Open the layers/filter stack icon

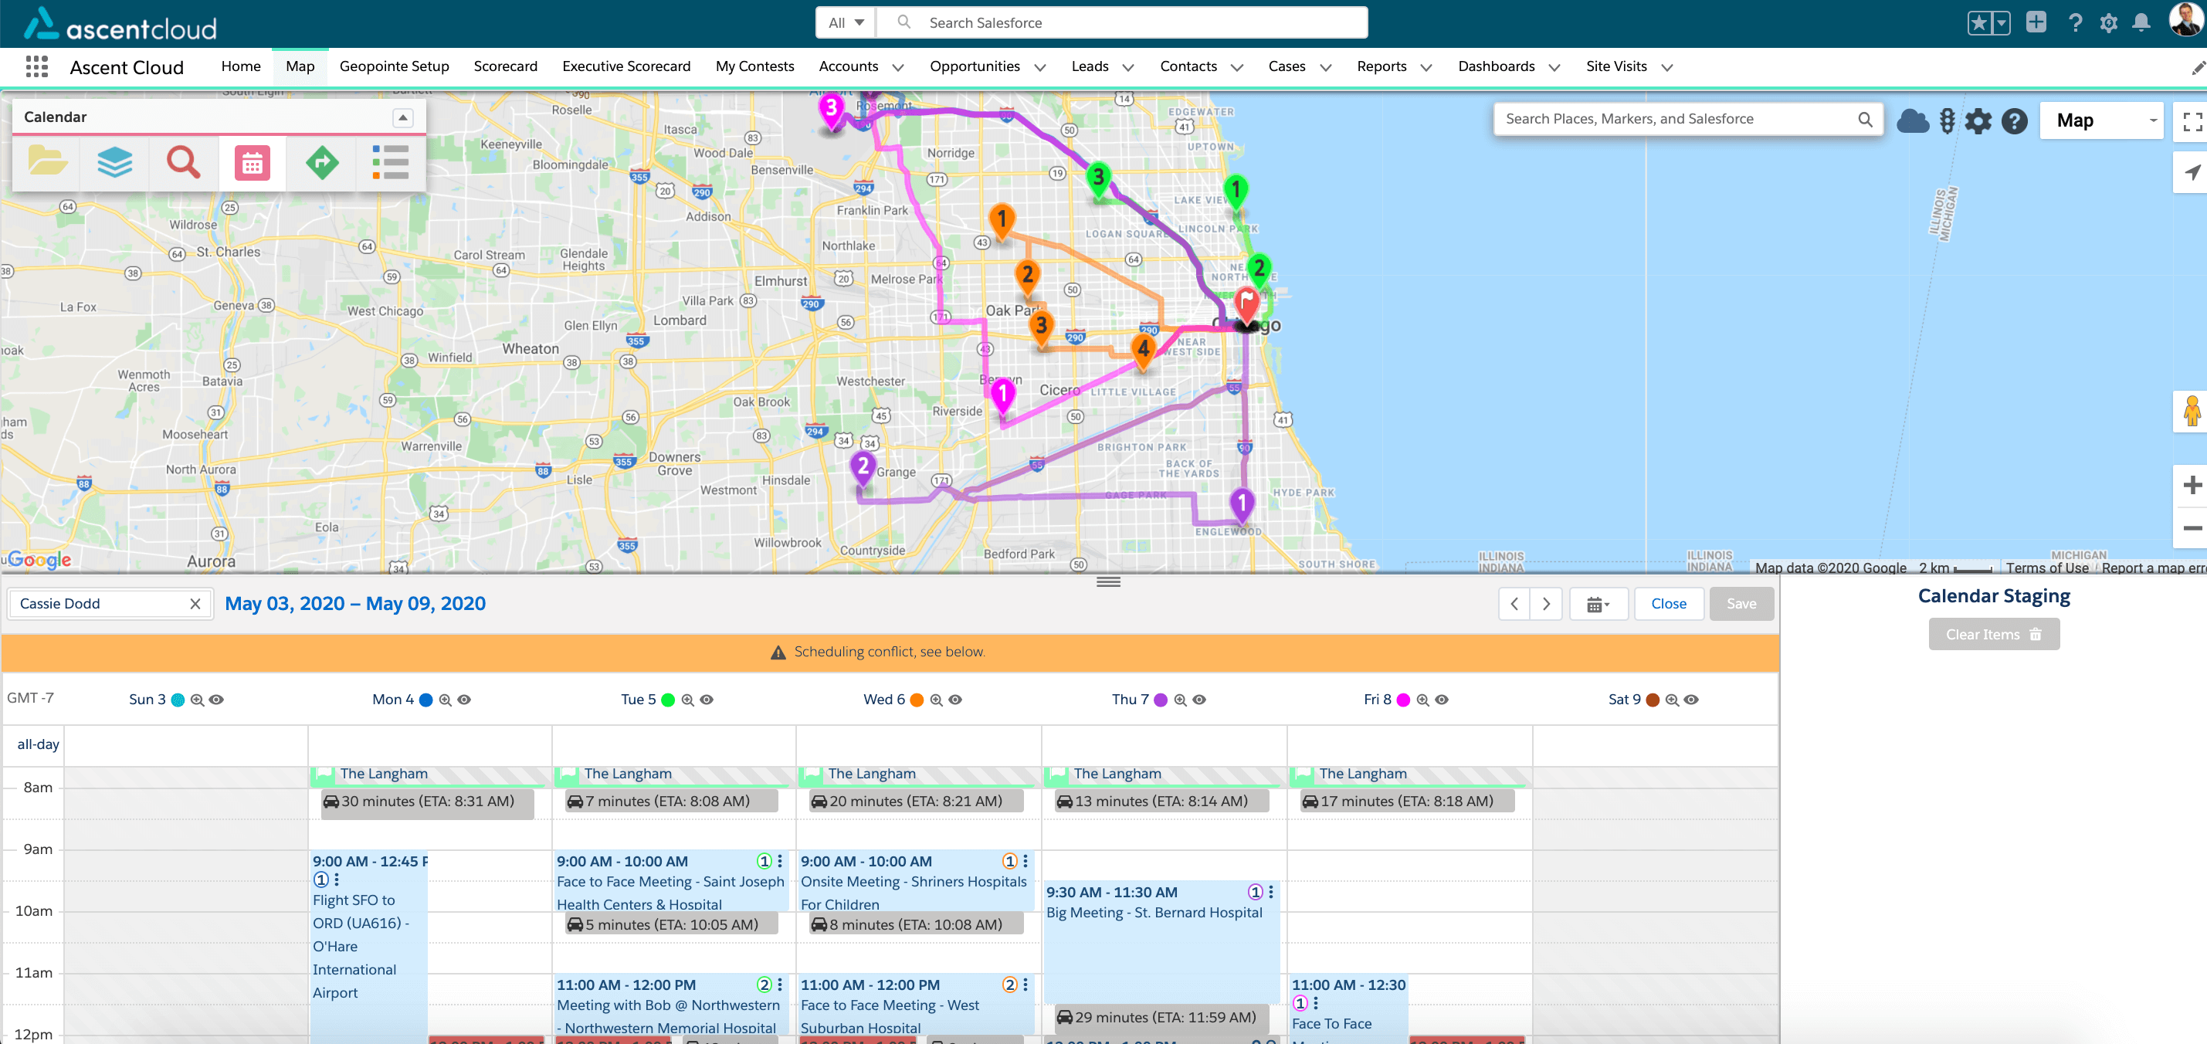point(114,162)
